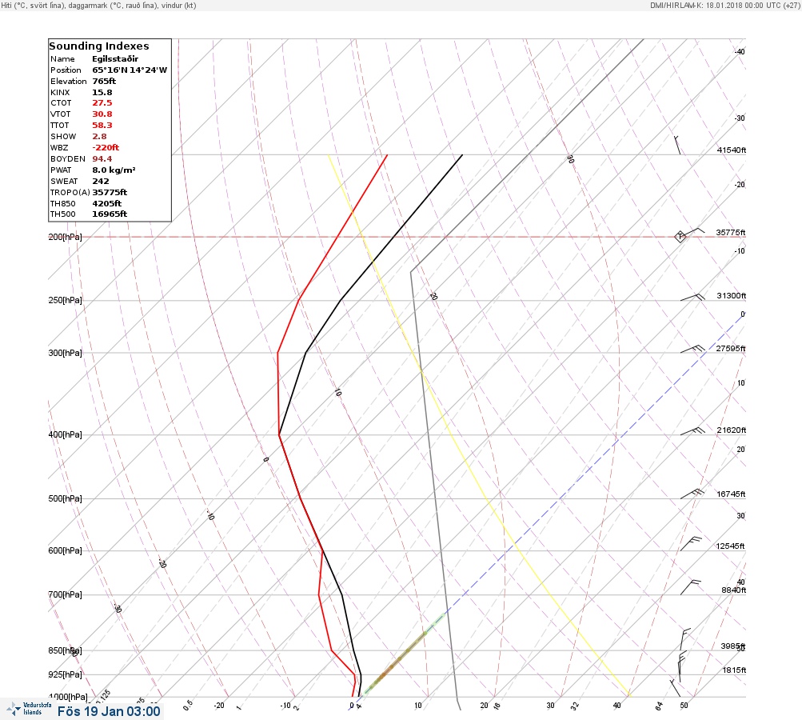
Task: Select the Hiti, daggarmark, vindur legend text
Action: click(98, 5)
